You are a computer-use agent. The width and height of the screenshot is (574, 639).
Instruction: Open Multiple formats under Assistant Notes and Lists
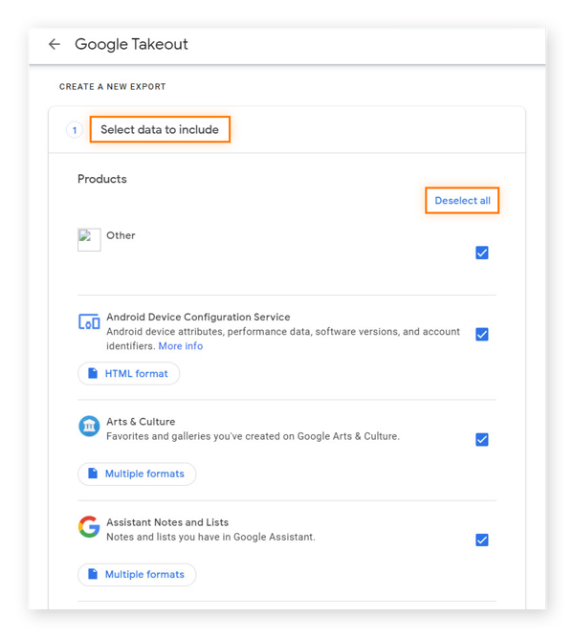pyautogui.click(x=137, y=574)
